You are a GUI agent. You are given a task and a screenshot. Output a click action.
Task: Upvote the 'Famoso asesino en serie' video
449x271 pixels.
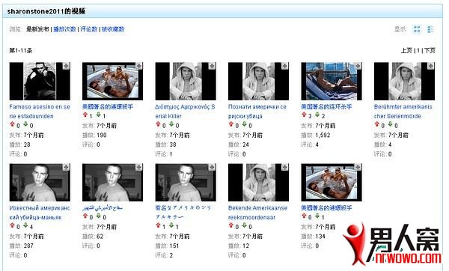coord(12,124)
